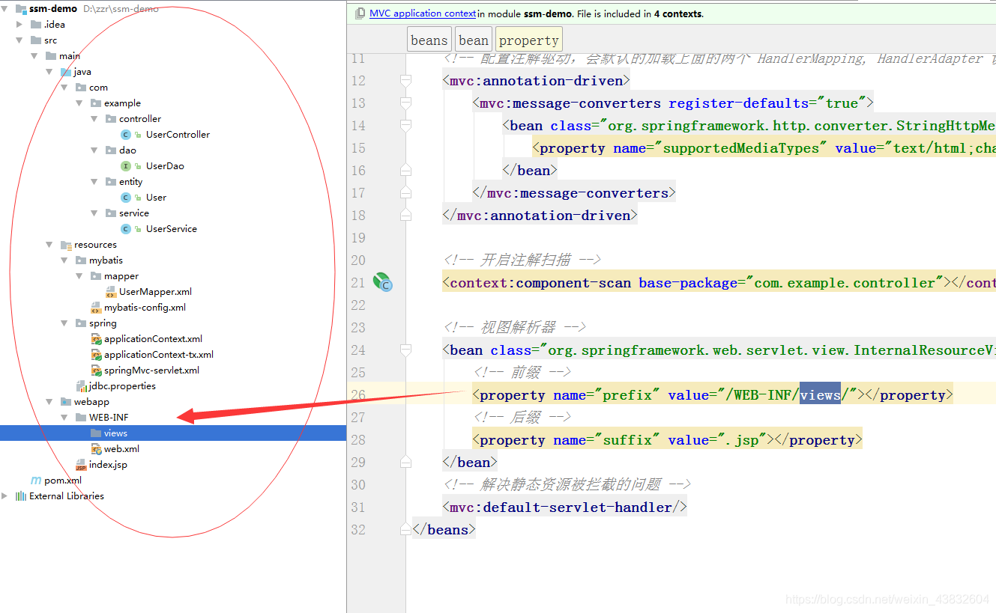The width and height of the screenshot is (996, 613).
Task: Select UserMapper.xml in the project tree
Action: pyautogui.click(x=155, y=292)
